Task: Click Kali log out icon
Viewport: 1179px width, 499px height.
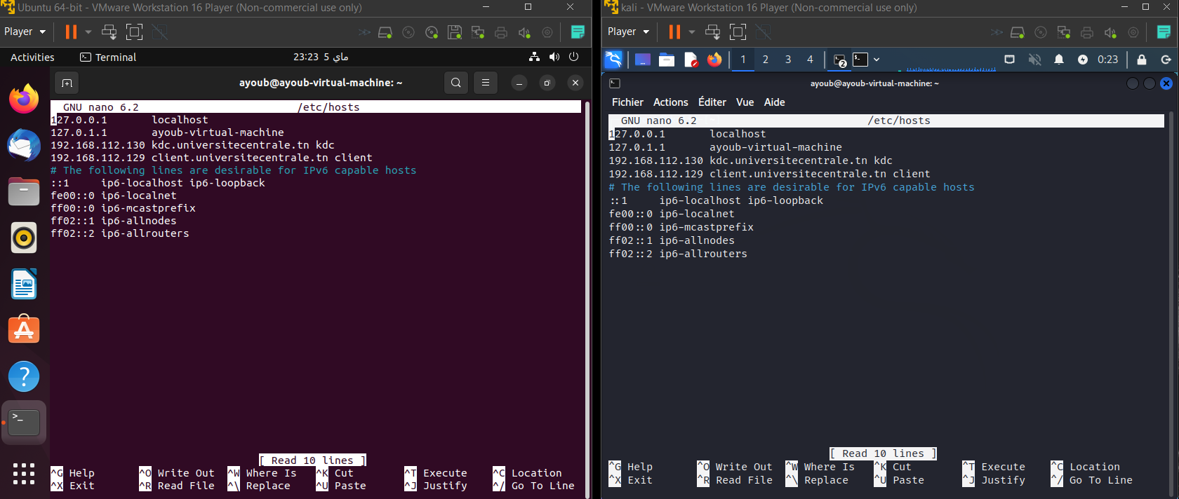Action: tap(1166, 60)
